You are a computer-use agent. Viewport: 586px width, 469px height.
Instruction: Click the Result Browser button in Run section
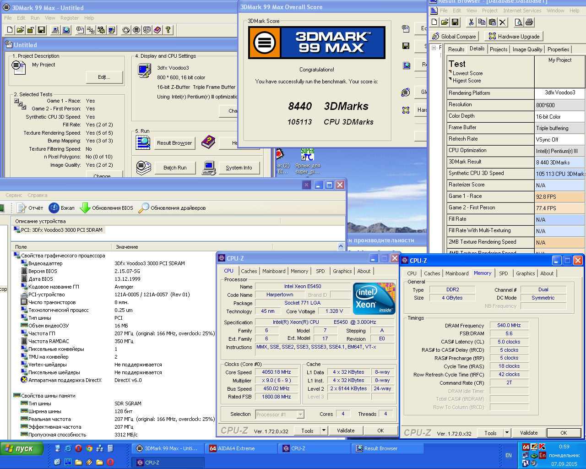[174, 143]
